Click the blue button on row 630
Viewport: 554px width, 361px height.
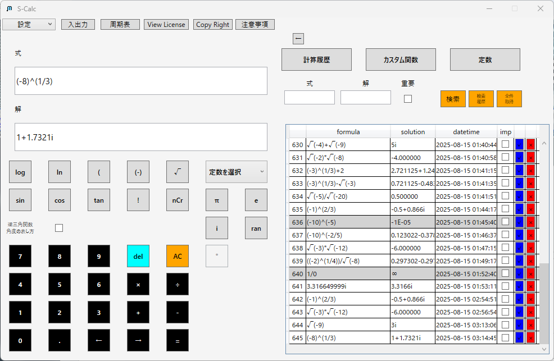[x=519, y=145]
